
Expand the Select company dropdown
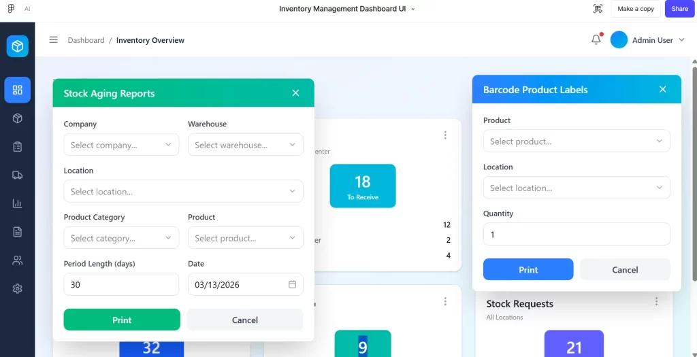tap(121, 145)
